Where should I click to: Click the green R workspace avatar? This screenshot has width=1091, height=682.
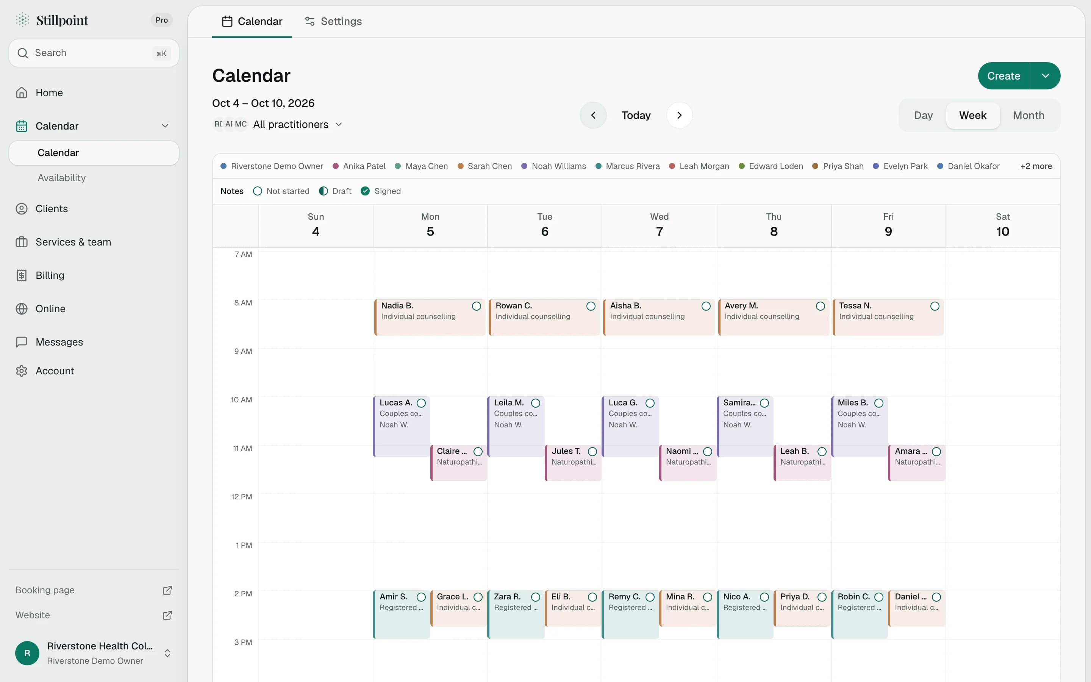27,653
